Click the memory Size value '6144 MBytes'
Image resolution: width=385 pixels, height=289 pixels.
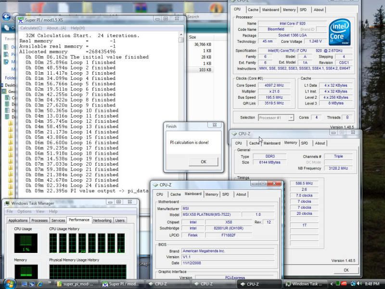[x=269, y=162]
